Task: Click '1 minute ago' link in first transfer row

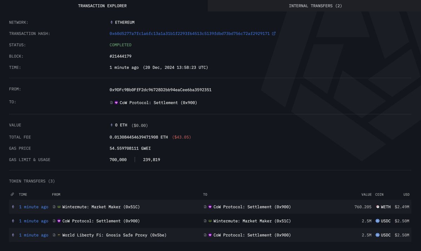Action: coord(33,207)
